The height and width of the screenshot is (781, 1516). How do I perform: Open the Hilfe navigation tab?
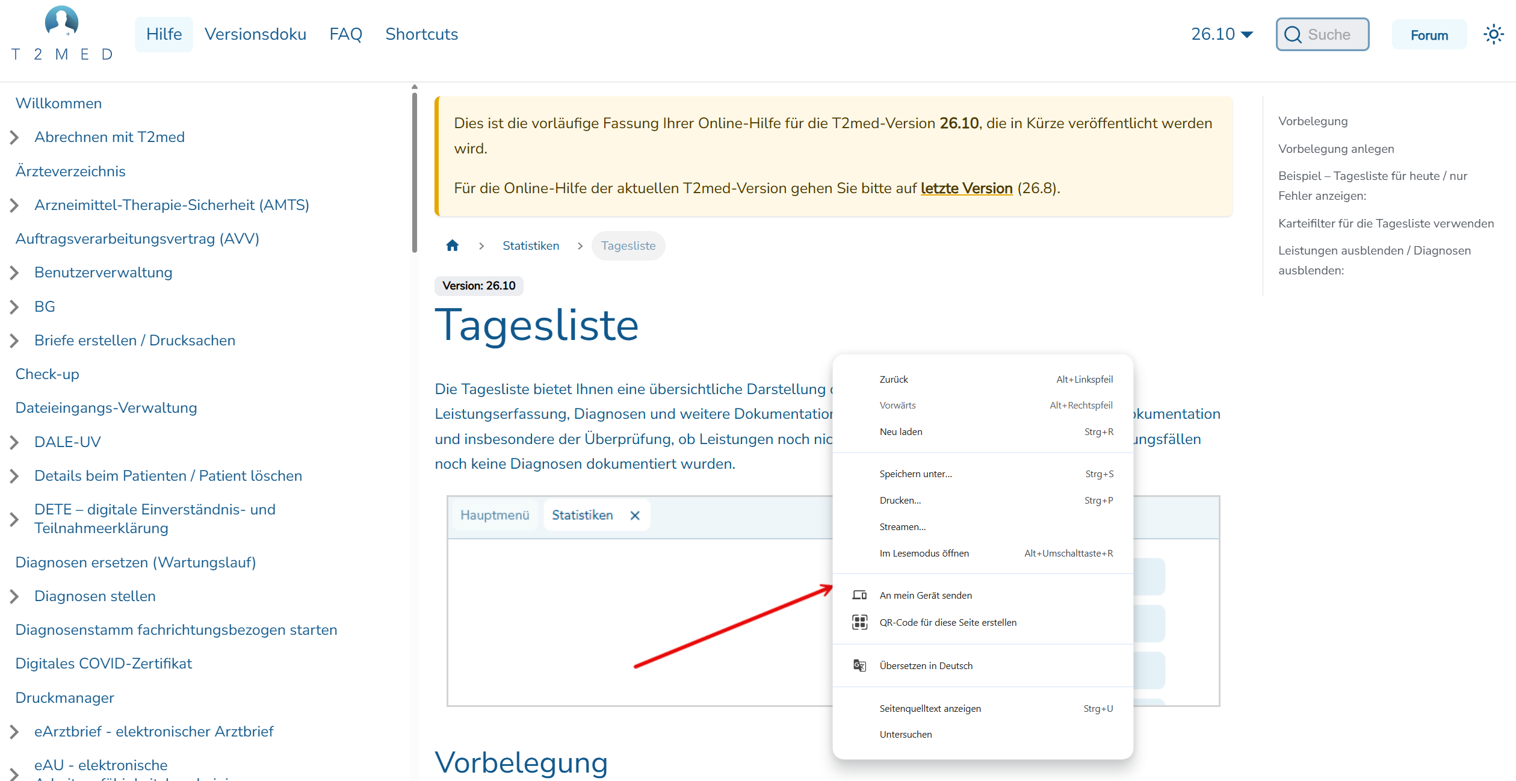[x=164, y=34]
